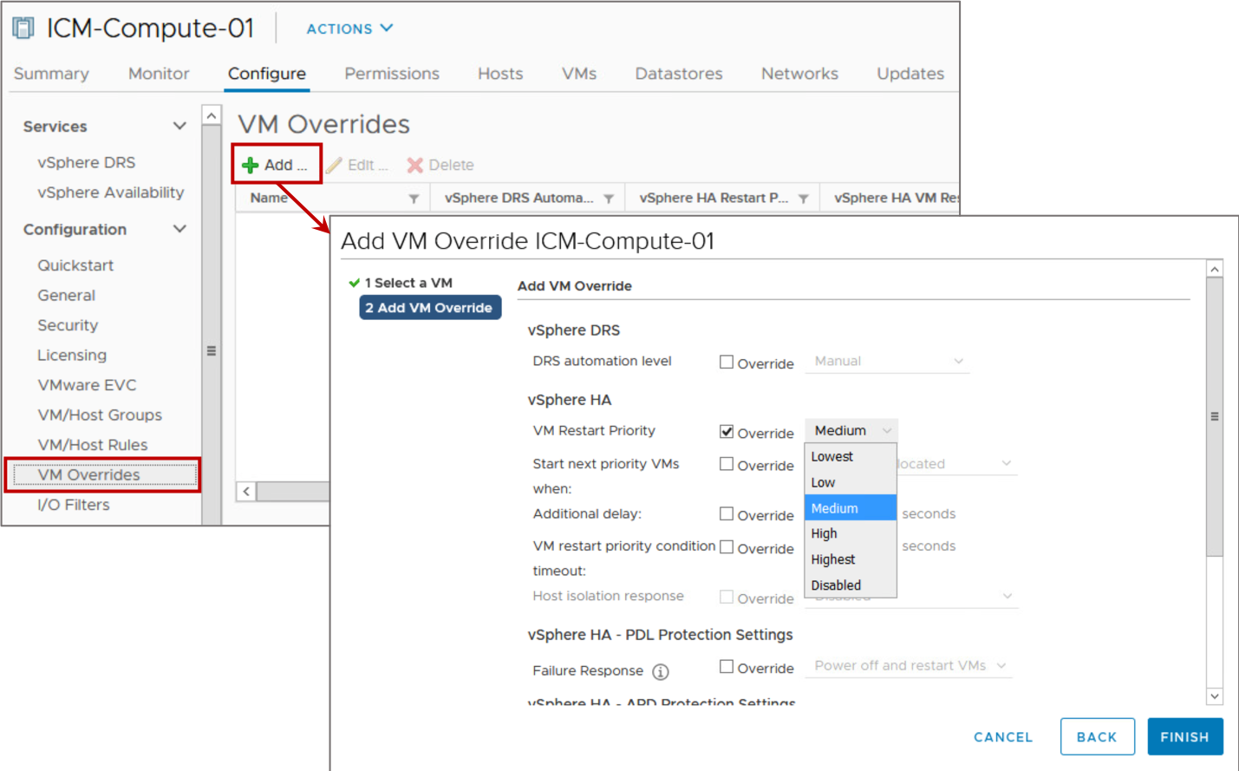This screenshot has height=771, width=1239.
Task: Click the Failure Response info icon
Action: click(x=661, y=671)
